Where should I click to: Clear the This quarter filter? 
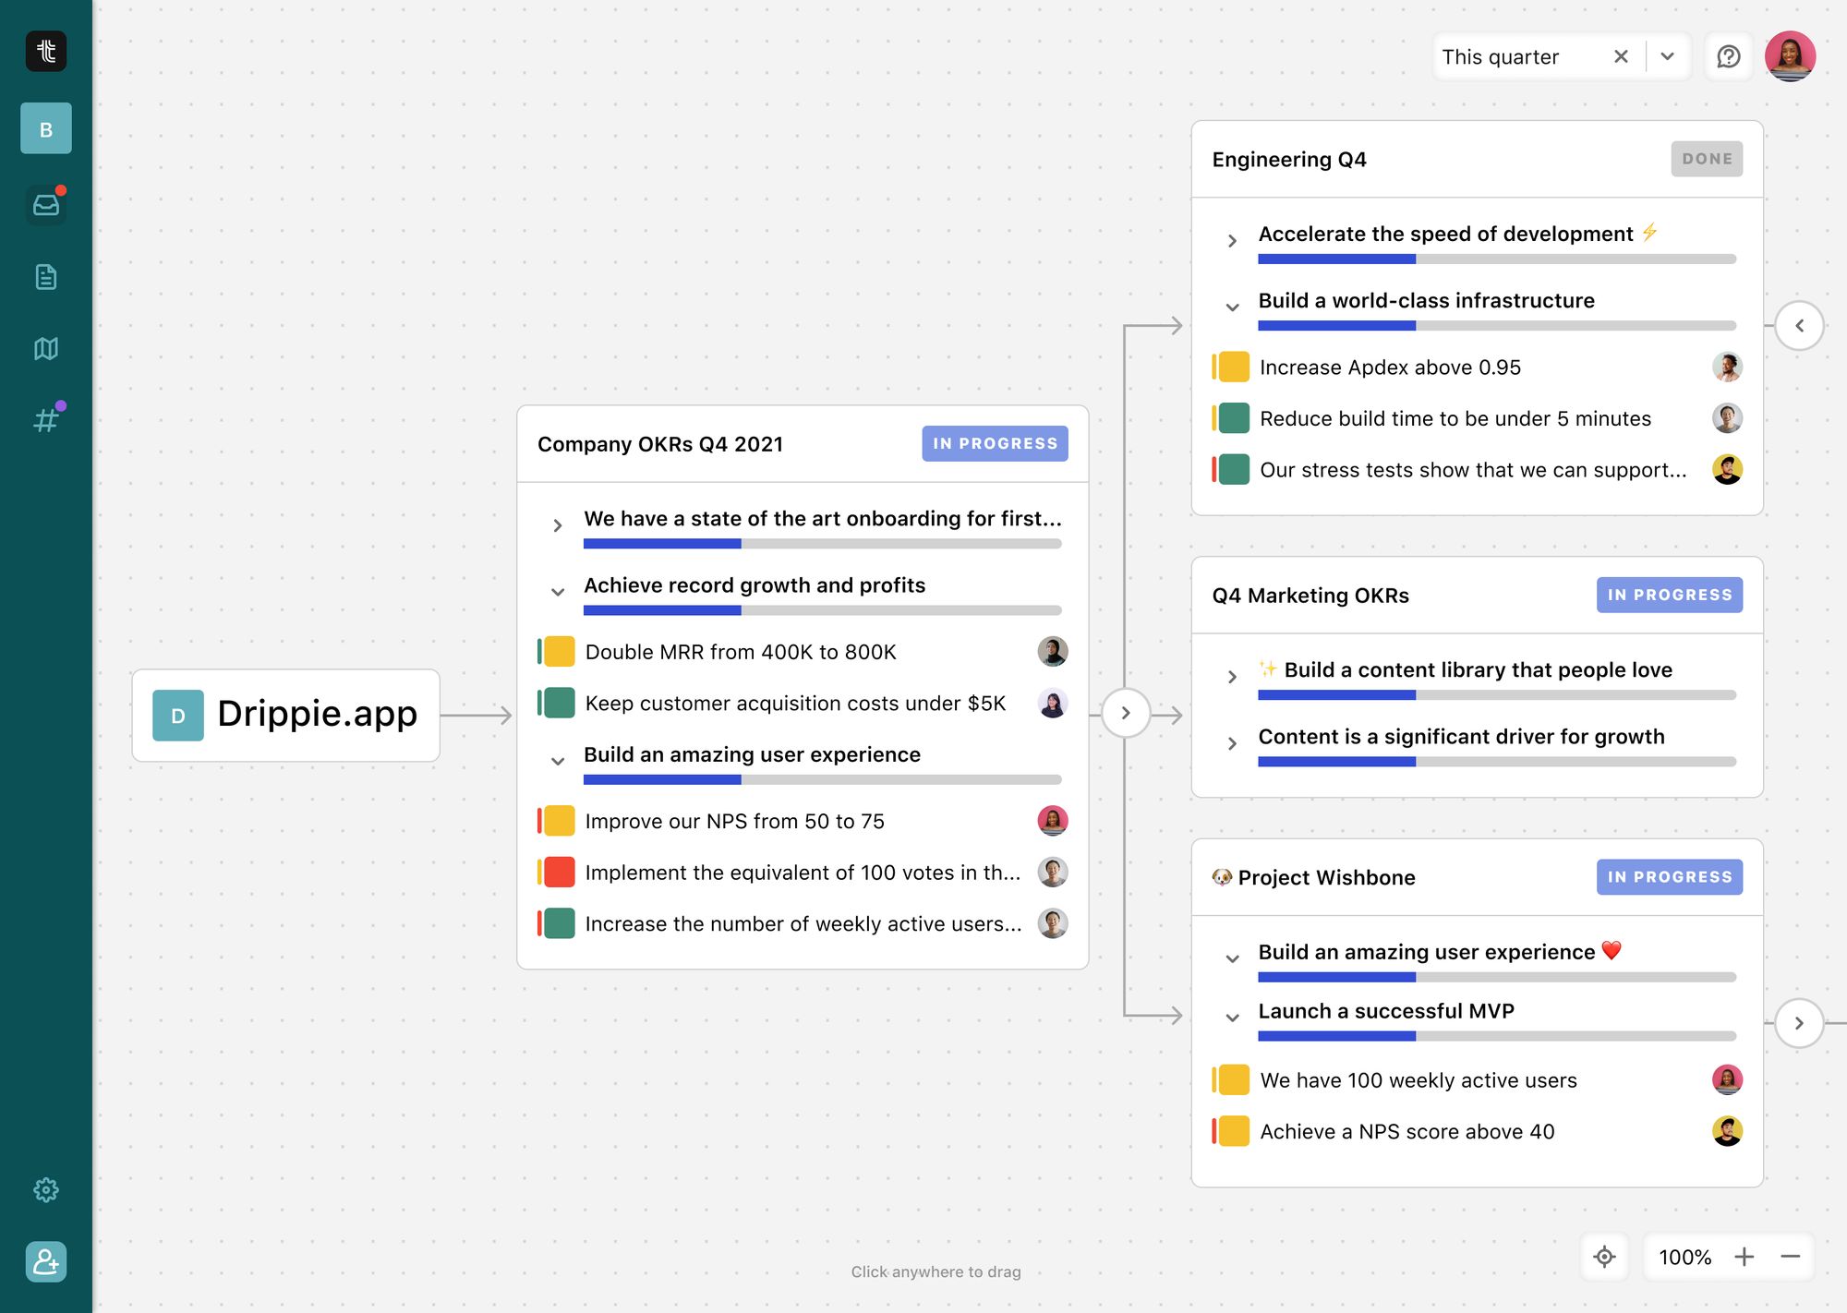coord(1620,56)
